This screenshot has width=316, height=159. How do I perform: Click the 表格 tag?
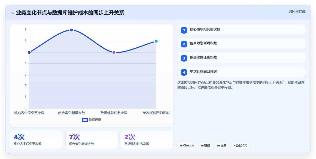tap(205, 145)
